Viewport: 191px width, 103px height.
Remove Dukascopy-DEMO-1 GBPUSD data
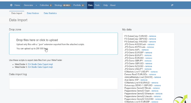point(157,86)
